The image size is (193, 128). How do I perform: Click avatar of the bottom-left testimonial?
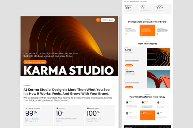[x=127, y=113]
